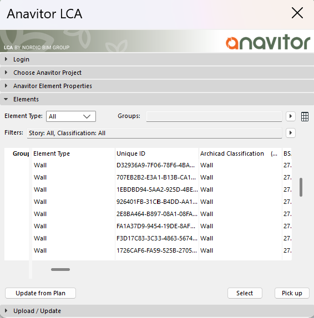Click the Pick up button

coord(292,293)
